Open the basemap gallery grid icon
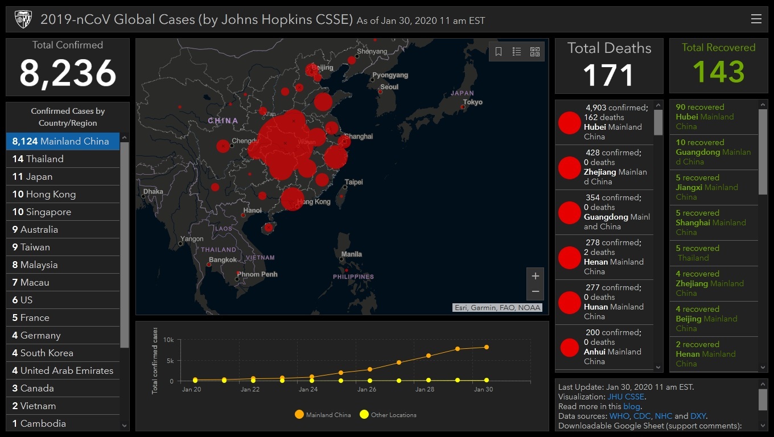The image size is (774, 437). 535,52
